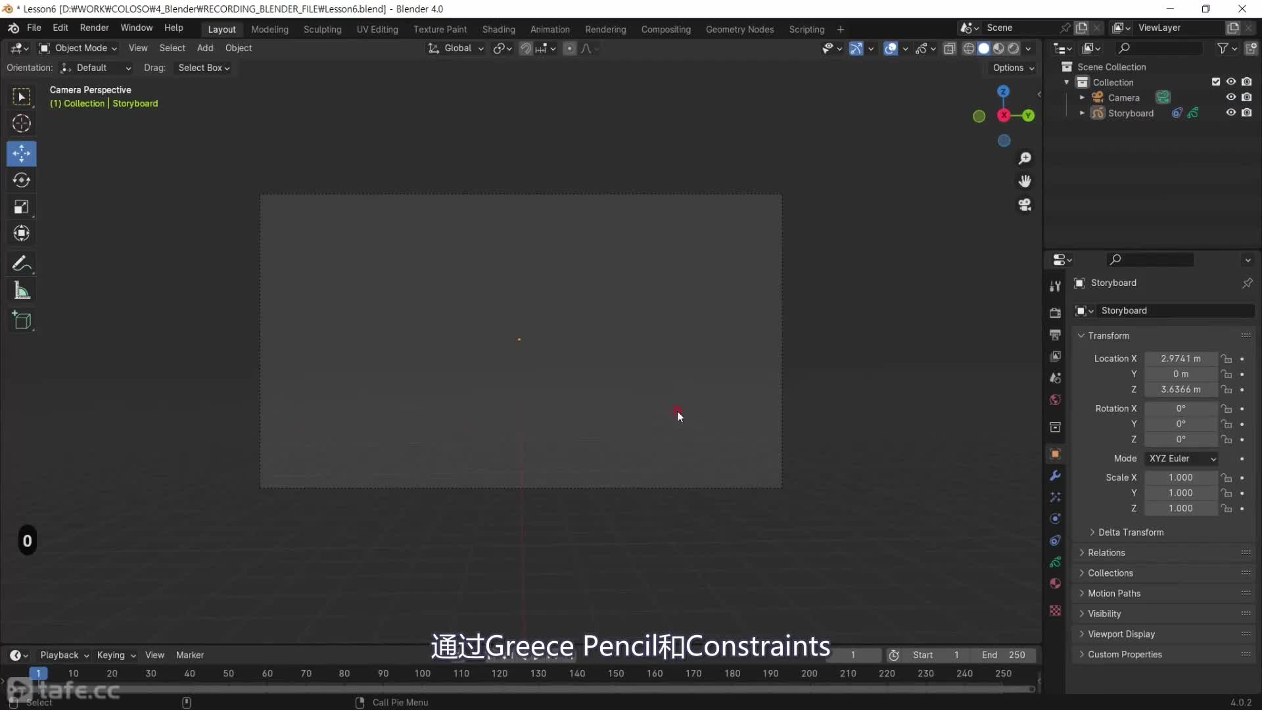Screen dimensions: 1262x710
Task: Uncheck the Collection exclude checkbox
Action: 1215,82
